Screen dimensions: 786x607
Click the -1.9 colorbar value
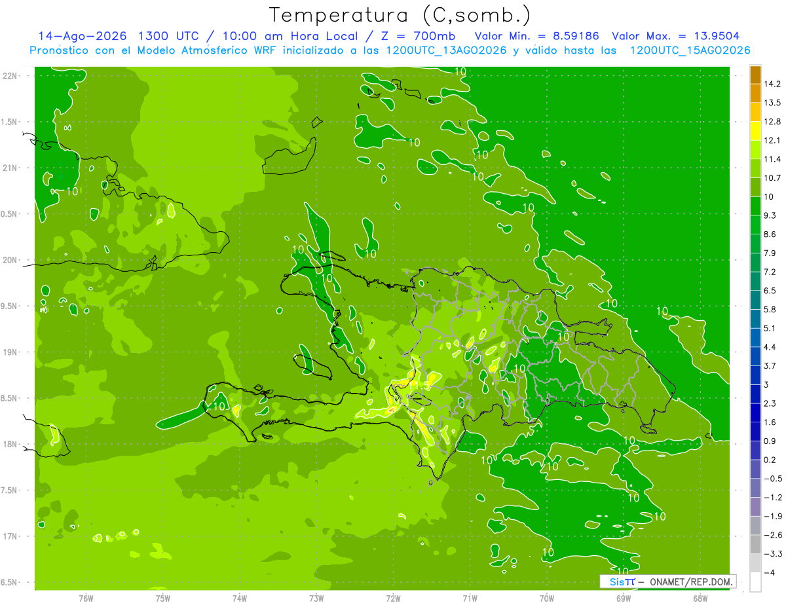(x=772, y=516)
